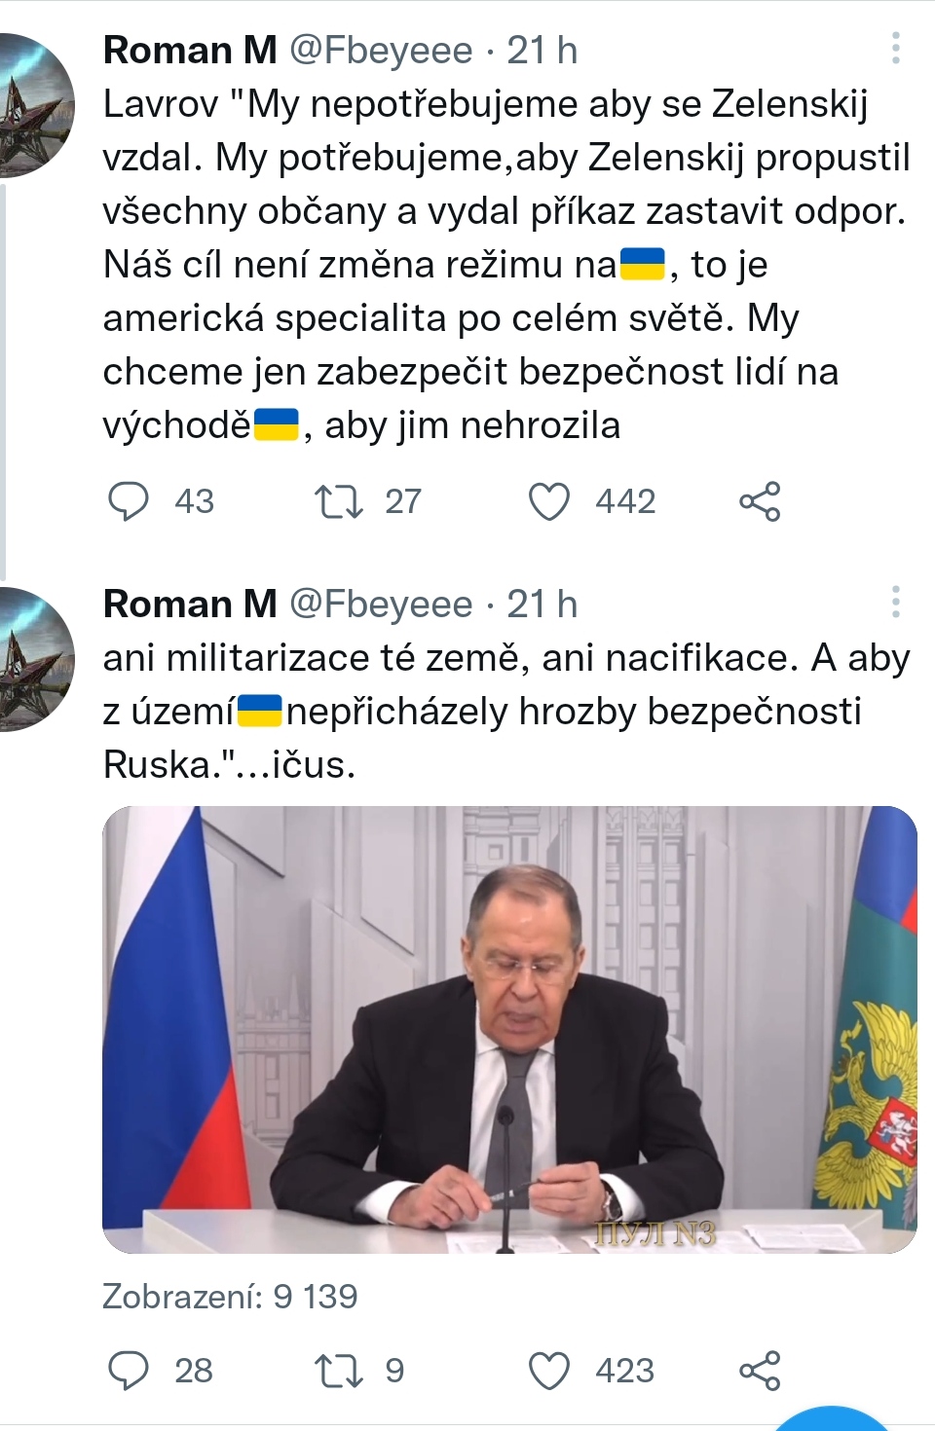Image resolution: width=935 pixels, height=1431 pixels.
Task: Open @Fbeyeee handle in second tweet
Action: (381, 604)
